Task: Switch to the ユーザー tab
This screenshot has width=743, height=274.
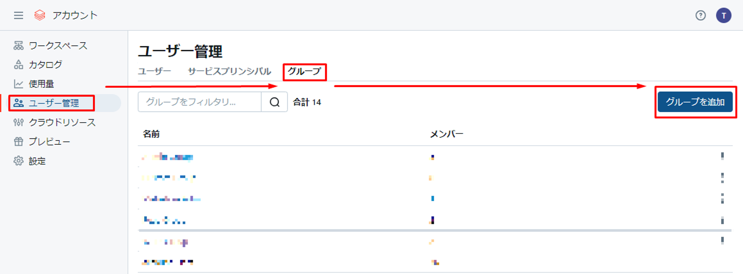Action: (155, 71)
